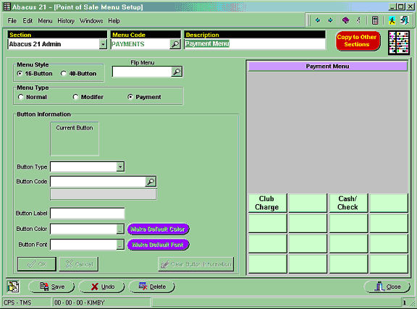Viewport: 417px width, 309px height.
Task: Expand the Button Type dropdown
Action: pos(120,166)
